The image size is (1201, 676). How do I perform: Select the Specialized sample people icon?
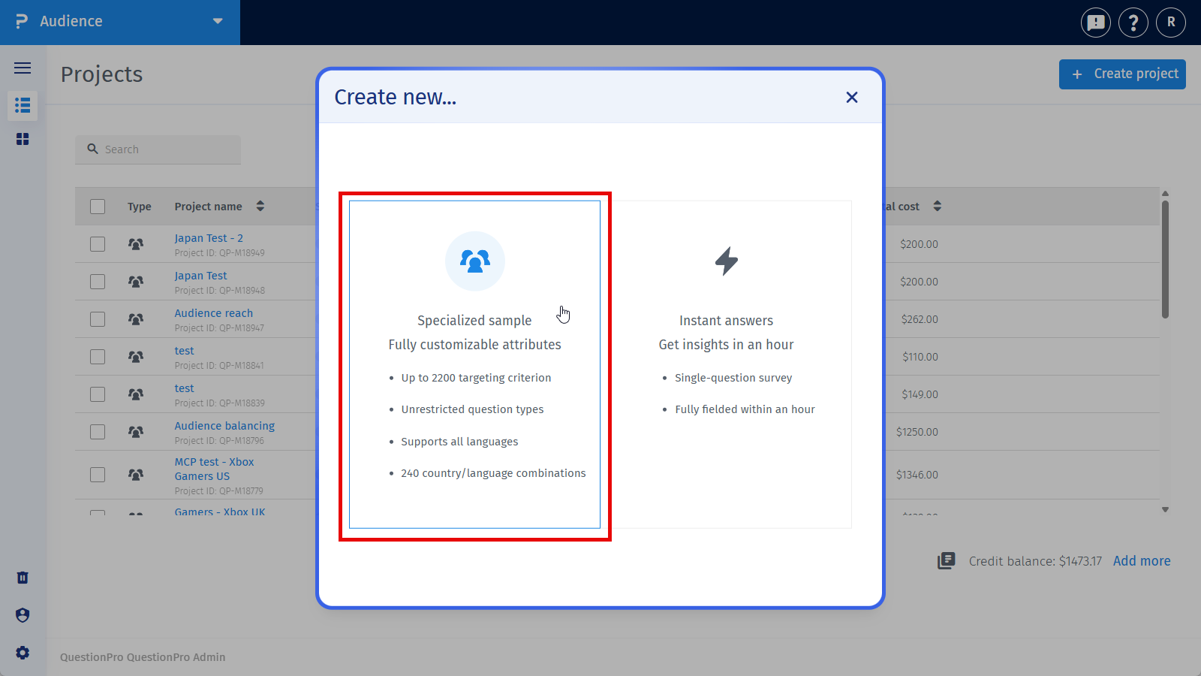coord(475,261)
